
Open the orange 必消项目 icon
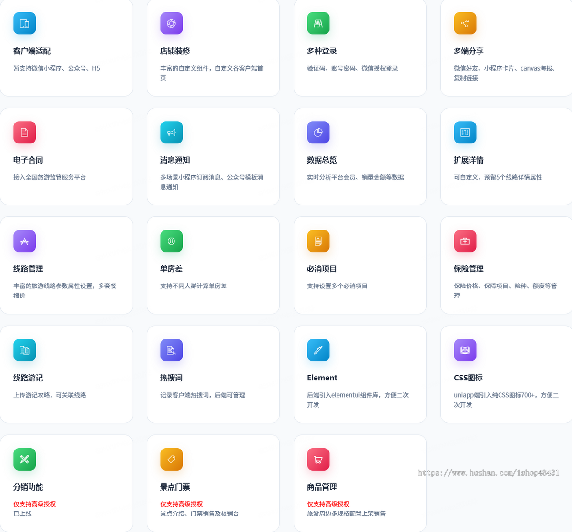click(x=318, y=241)
